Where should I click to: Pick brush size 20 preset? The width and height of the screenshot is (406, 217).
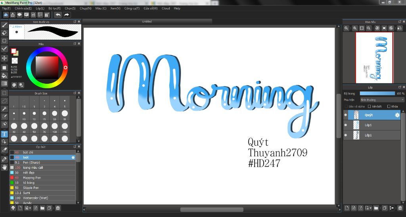(55, 113)
